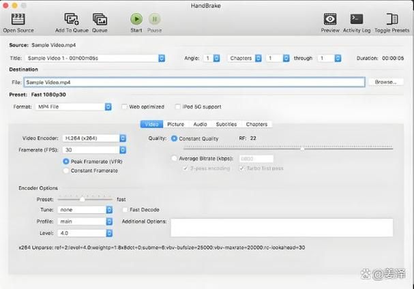Viewport: 414px width, 289px height.
Task: Toggle Turbo first pass checkbox
Action: pos(241,168)
